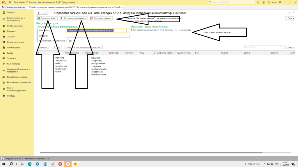Click Высота column header
298x167 pixels.
click(231, 53)
